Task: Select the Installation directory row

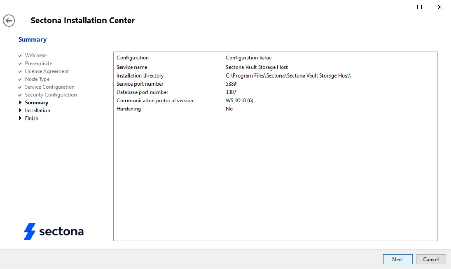Action: point(140,76)
